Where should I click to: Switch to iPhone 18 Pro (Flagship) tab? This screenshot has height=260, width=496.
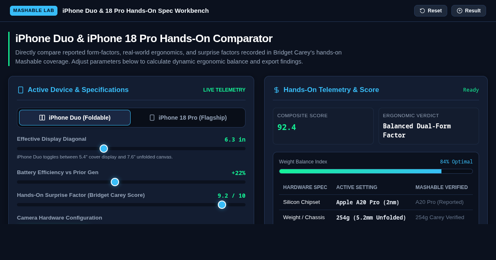click(x=188, y=118)
